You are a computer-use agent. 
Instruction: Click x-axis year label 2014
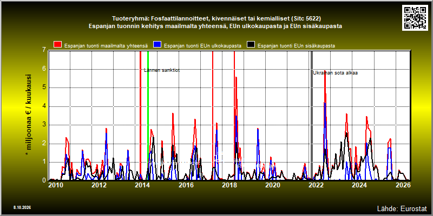tap(142, 185)
